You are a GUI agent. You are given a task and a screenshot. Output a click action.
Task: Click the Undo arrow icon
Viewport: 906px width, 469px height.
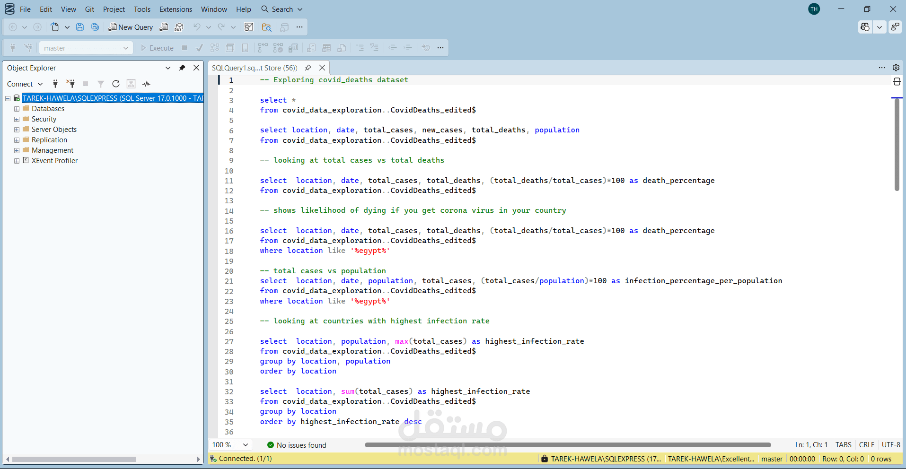pos(197,27)
